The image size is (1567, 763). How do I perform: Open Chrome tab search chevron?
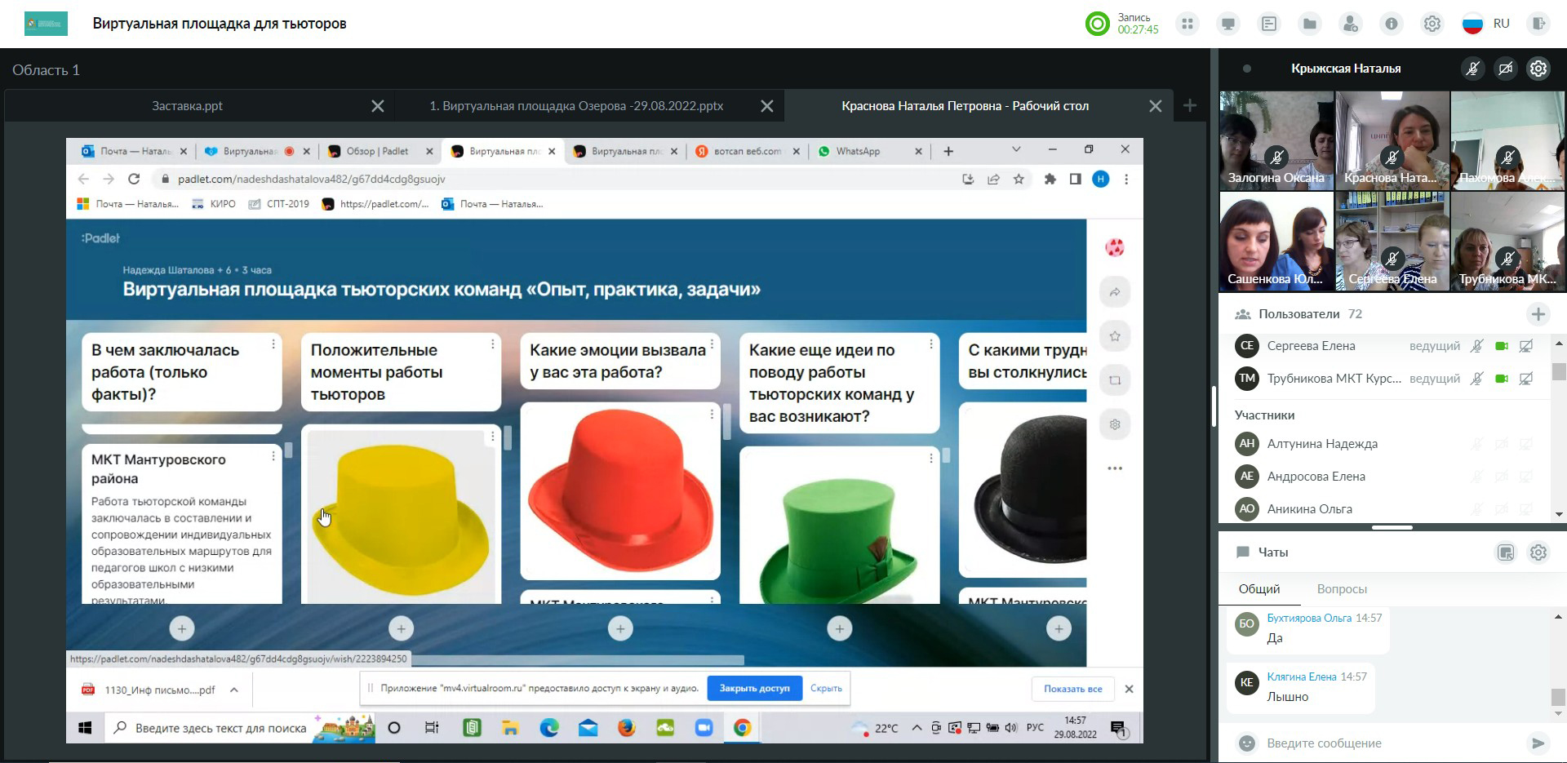click(1016, 149)
